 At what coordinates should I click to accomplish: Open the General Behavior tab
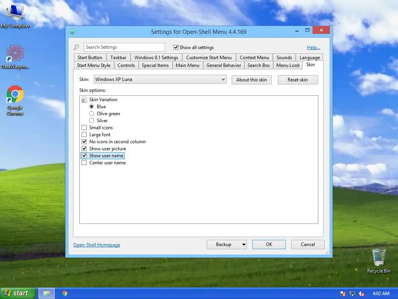(x=223, y=65)
